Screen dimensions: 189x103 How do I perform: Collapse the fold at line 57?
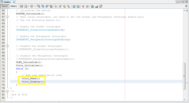[x=8, y=17]
